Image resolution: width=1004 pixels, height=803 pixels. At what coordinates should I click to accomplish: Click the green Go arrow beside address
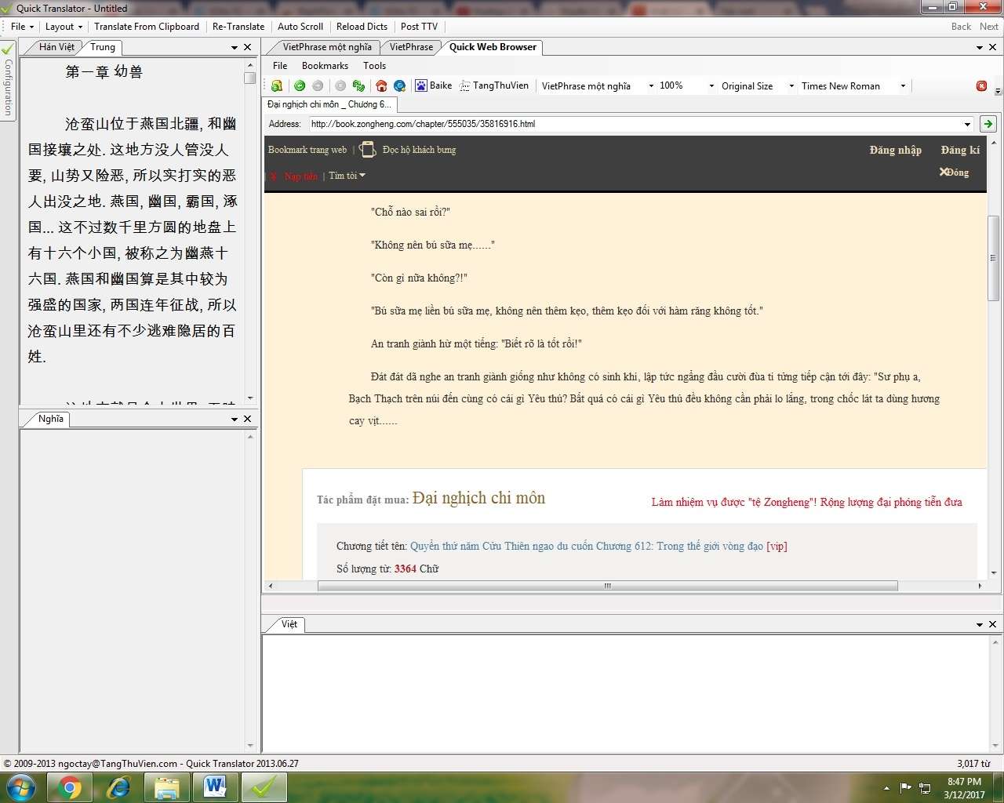tap(988, 124)
